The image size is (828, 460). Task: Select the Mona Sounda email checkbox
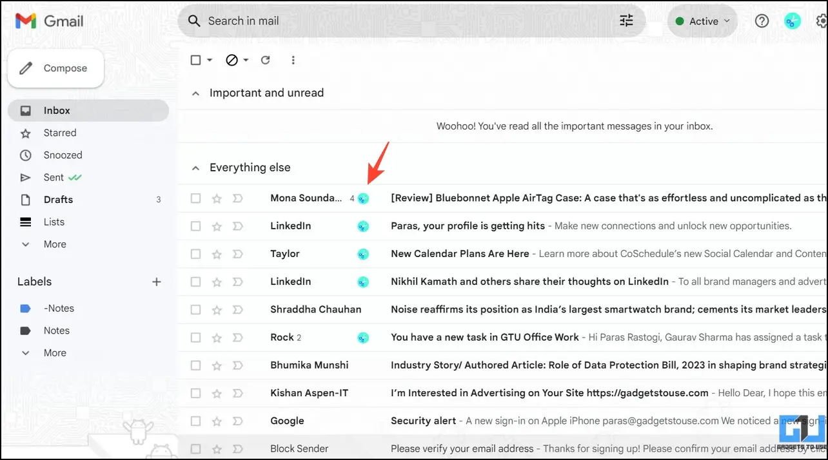[x=196, y=198]
